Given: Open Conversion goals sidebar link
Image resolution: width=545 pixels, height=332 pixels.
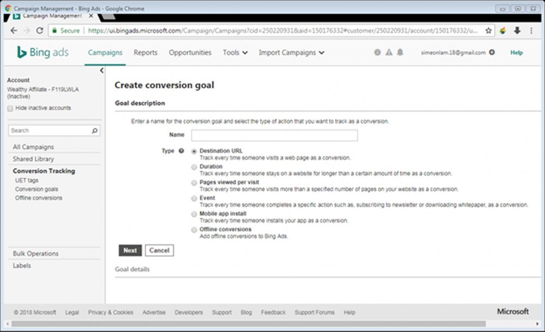Looking at the screenshot, I should click(x=37, y=189).
